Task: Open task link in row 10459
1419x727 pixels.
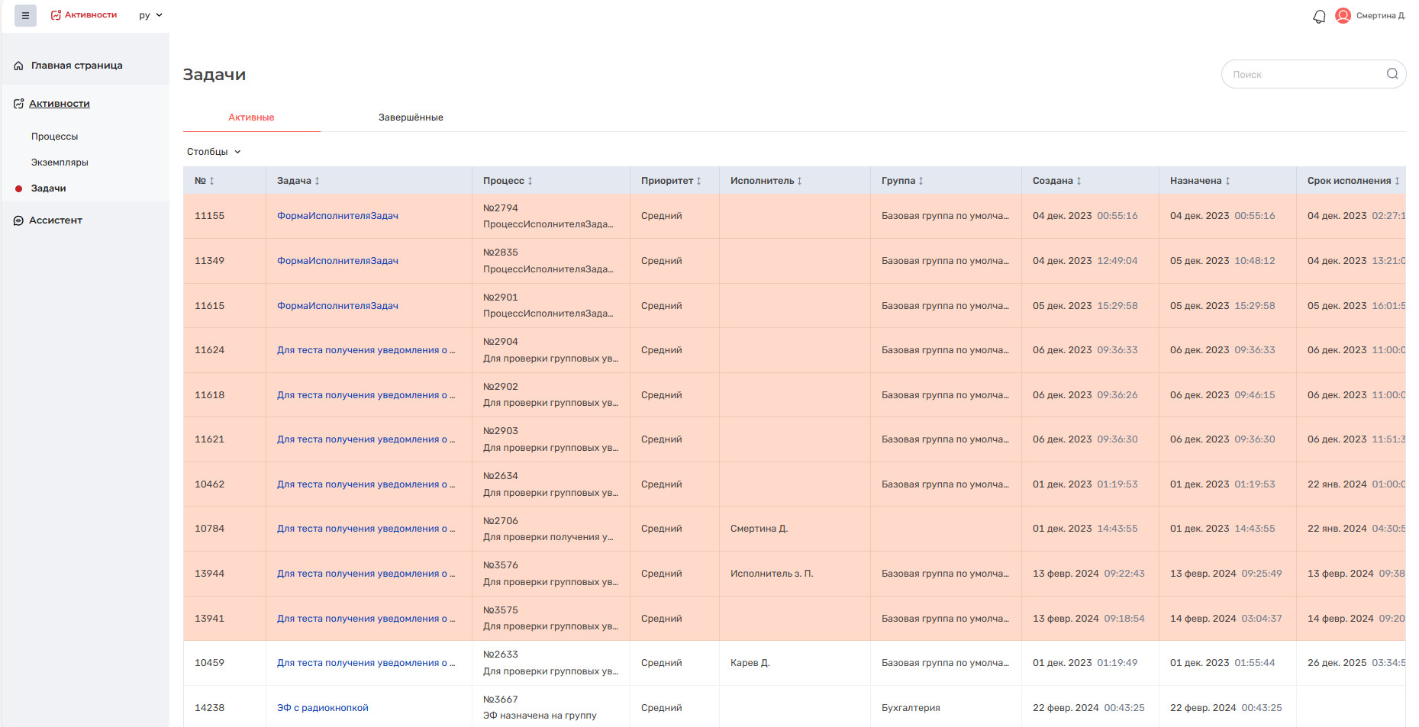Action: [x=366, y=663]
